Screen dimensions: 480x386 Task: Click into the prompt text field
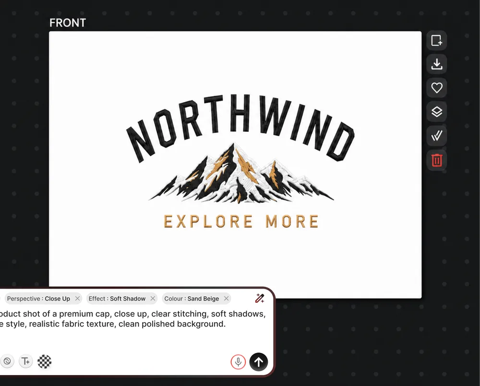133,319
